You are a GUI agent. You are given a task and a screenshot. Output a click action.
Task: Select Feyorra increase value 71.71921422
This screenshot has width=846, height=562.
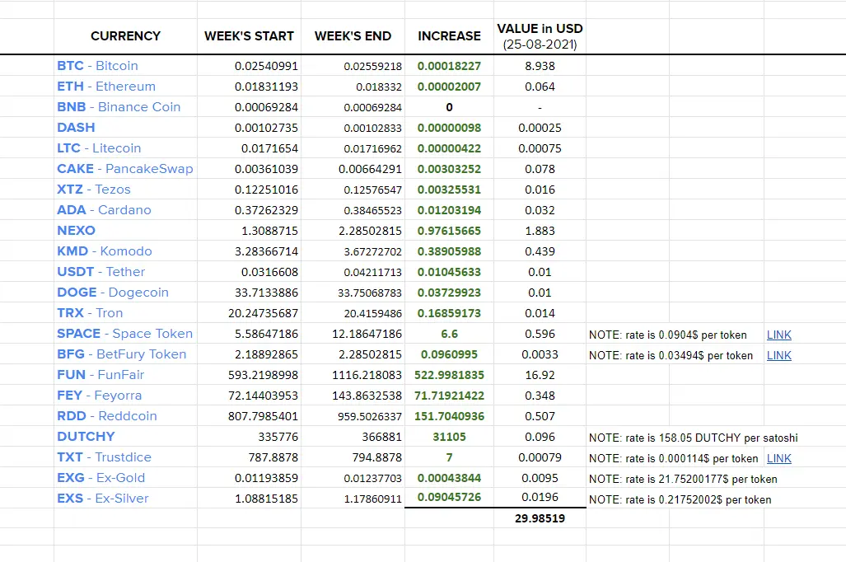click(x=449, y=396)
